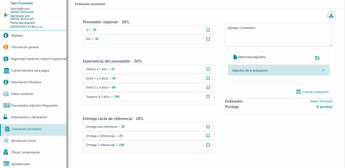
Task: Click Entrega carta de referencia - 20% heading
Action: click(113, 119)
